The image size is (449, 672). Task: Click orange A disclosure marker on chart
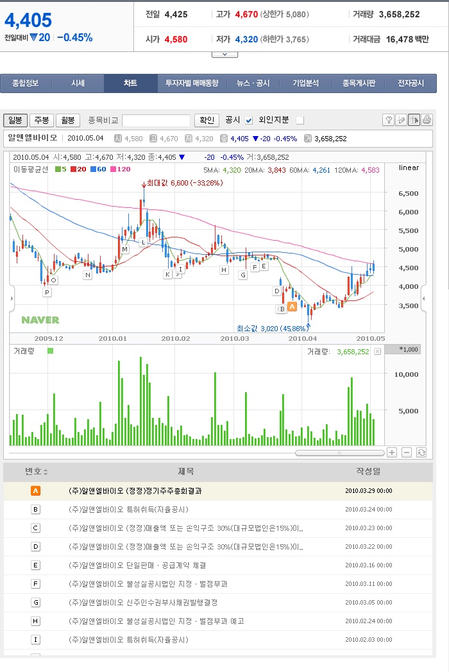292,306
